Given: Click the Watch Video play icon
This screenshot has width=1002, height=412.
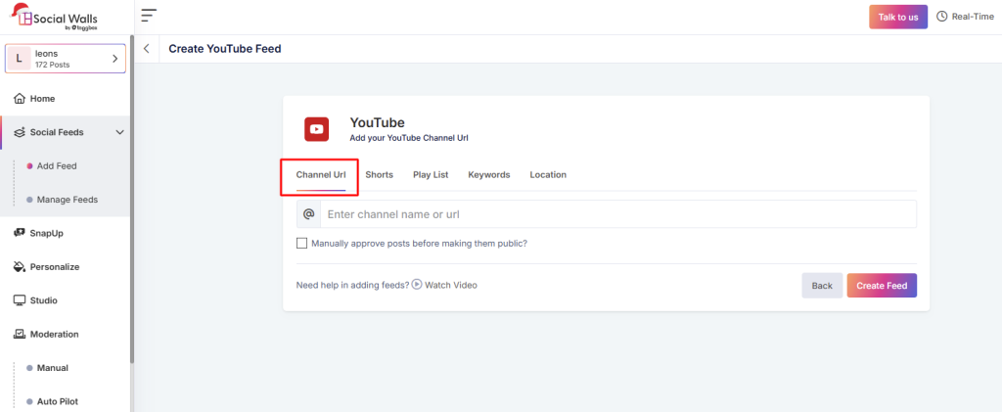Looking at the screenshot, I should (417, 285).
